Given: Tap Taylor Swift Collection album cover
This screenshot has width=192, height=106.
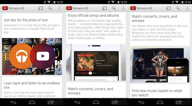Looking at the screenshot, I should 85,63.
